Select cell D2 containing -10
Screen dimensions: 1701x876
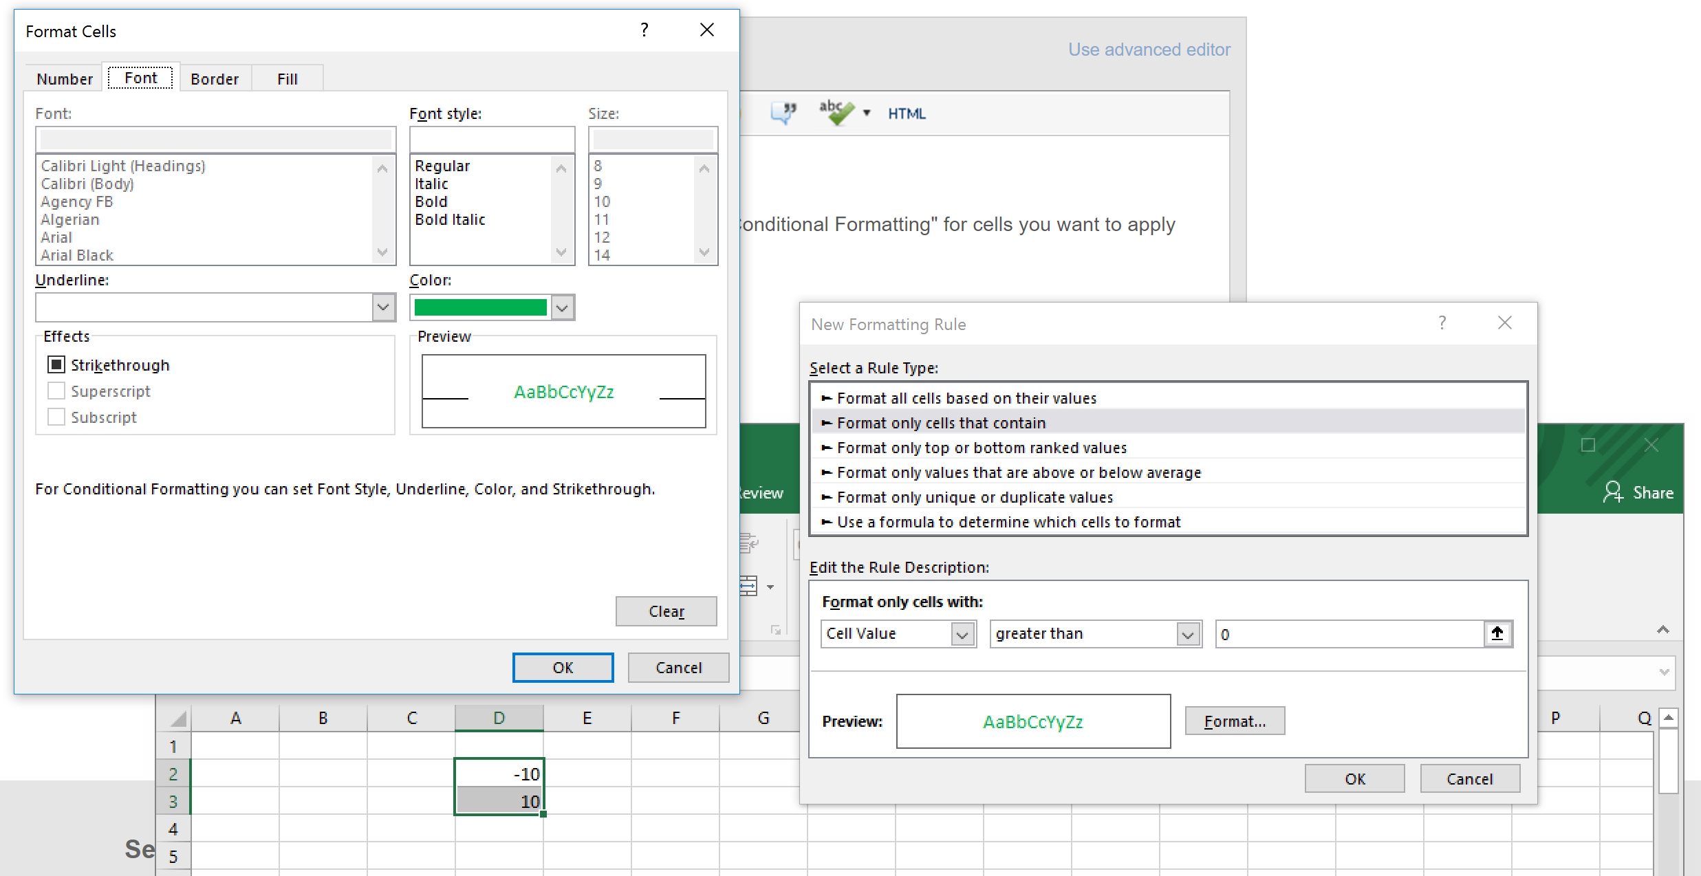click(499, 774)
